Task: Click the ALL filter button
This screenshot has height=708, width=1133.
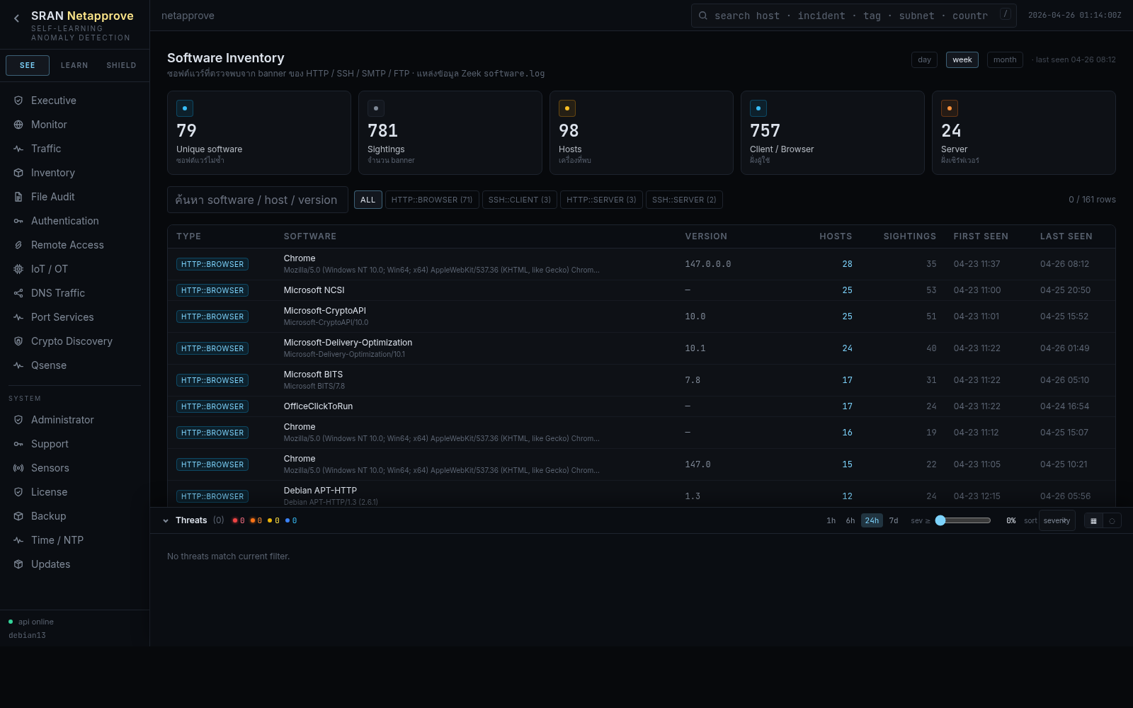Action: tap(368, 200)
